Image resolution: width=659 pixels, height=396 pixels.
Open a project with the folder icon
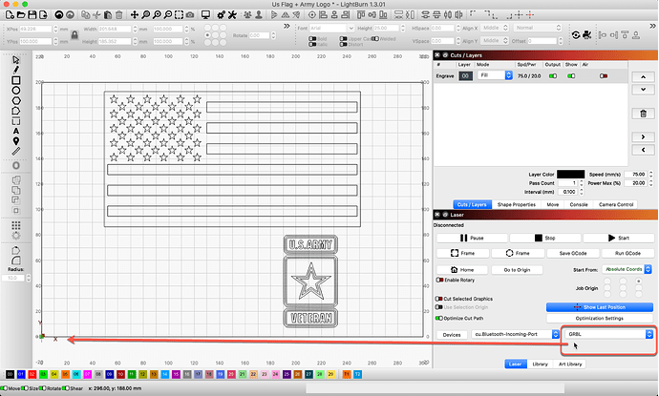click(x=21, y=14)
